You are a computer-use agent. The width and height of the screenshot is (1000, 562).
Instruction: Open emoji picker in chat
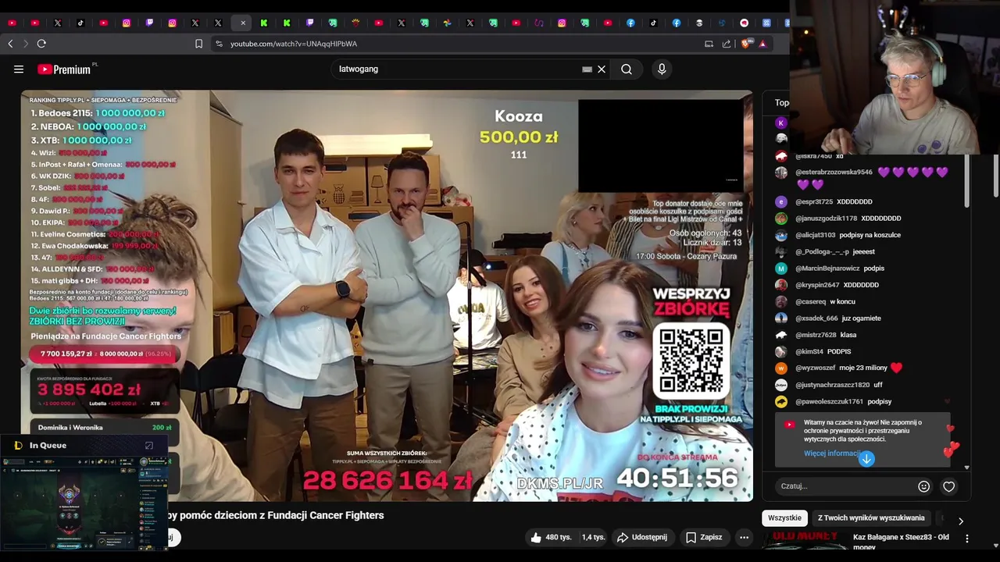(923, 486)
